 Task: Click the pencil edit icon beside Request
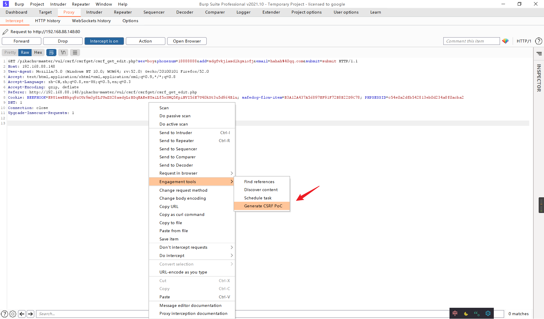point(5,32)
